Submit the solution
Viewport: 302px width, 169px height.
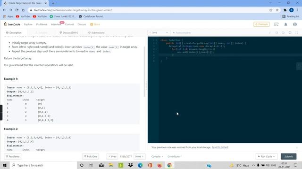288,156
